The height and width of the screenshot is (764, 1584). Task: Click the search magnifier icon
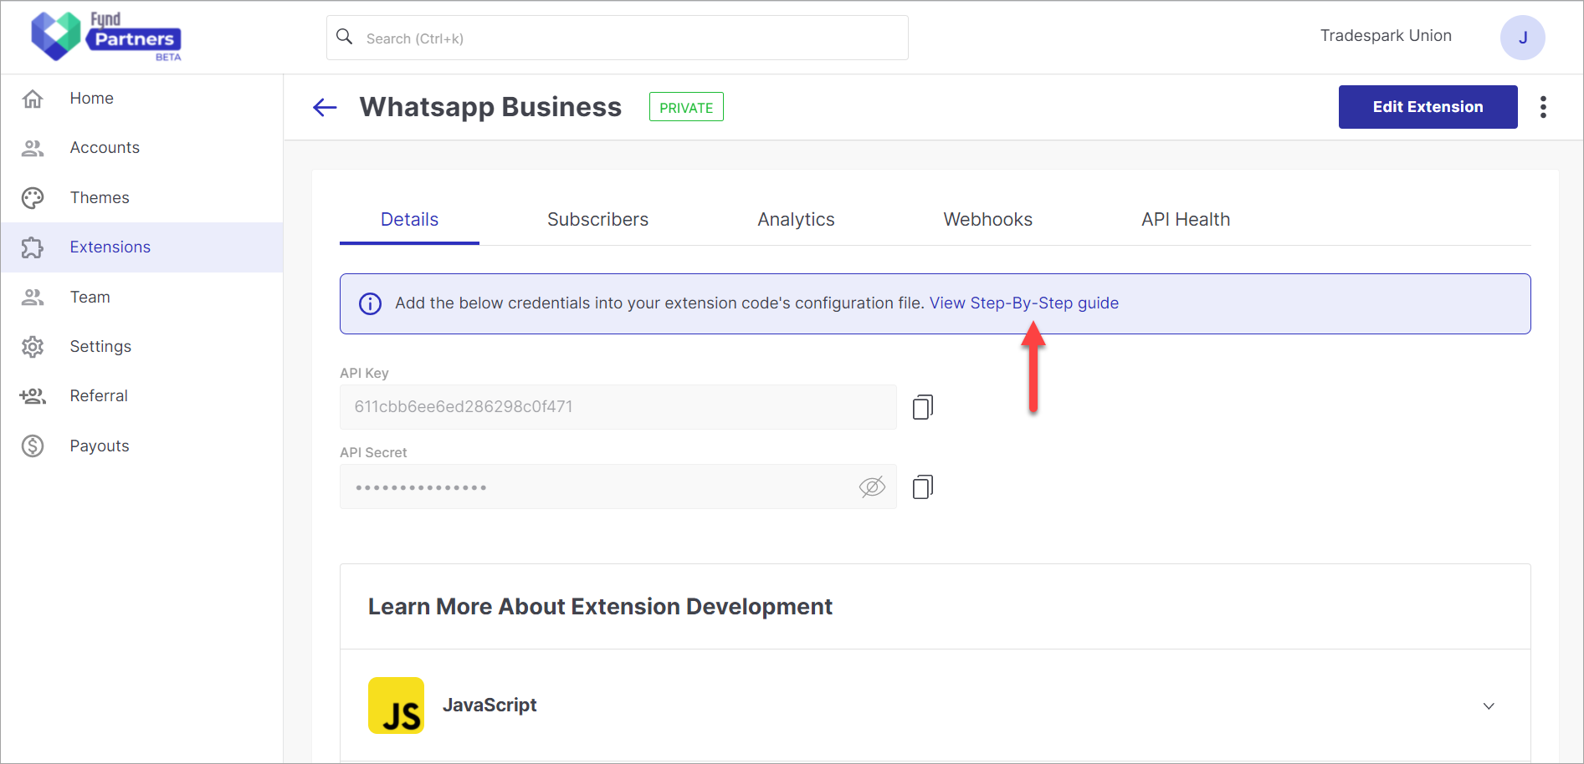[345, 37]
